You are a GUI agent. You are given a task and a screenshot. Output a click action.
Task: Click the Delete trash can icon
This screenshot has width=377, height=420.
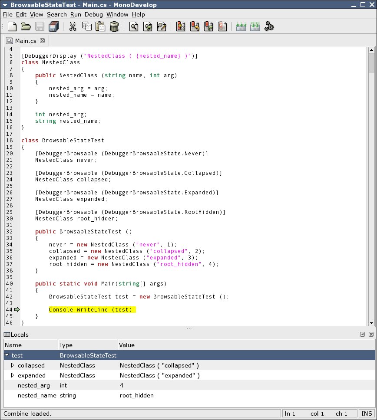(x=114, y=26)
